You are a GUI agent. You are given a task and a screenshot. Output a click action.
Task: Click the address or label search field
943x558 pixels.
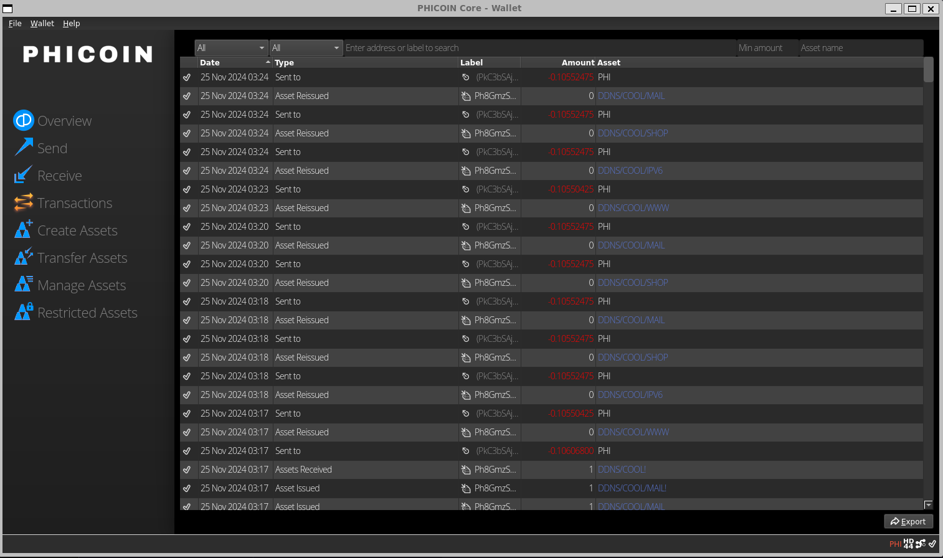click(539, 48)
